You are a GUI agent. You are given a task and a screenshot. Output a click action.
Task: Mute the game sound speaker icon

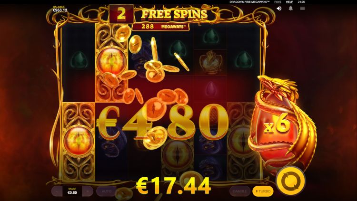click(279, 9)
